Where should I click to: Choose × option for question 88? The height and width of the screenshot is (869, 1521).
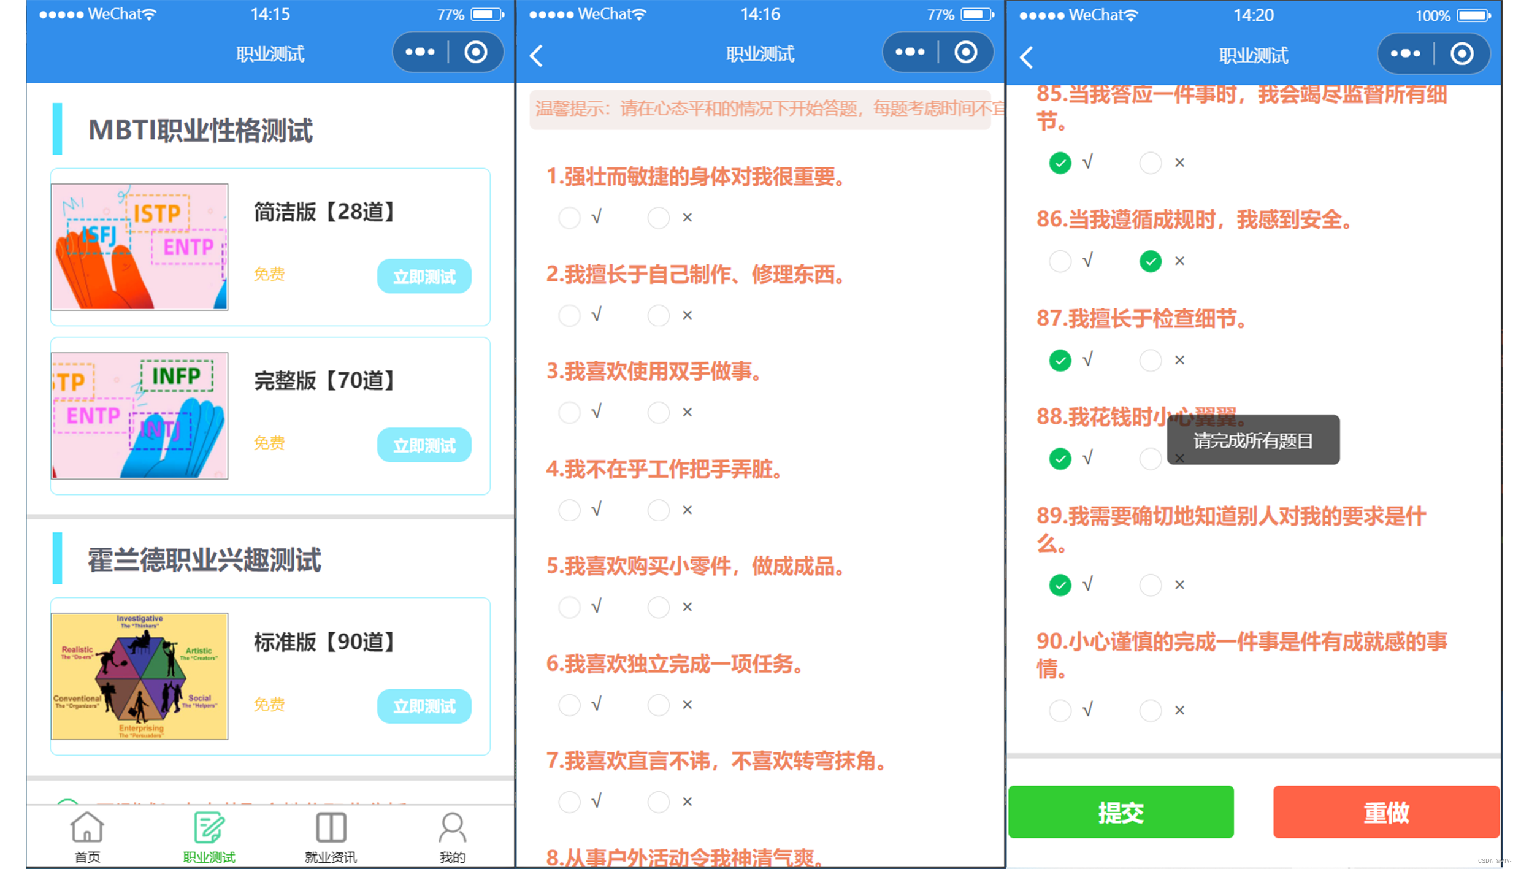tap(1150, 459)
